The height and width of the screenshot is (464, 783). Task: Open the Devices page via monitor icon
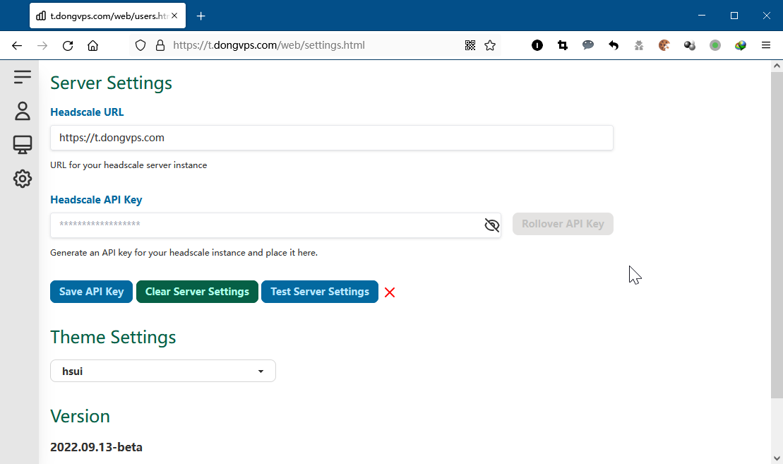click(x=22, y=145)
